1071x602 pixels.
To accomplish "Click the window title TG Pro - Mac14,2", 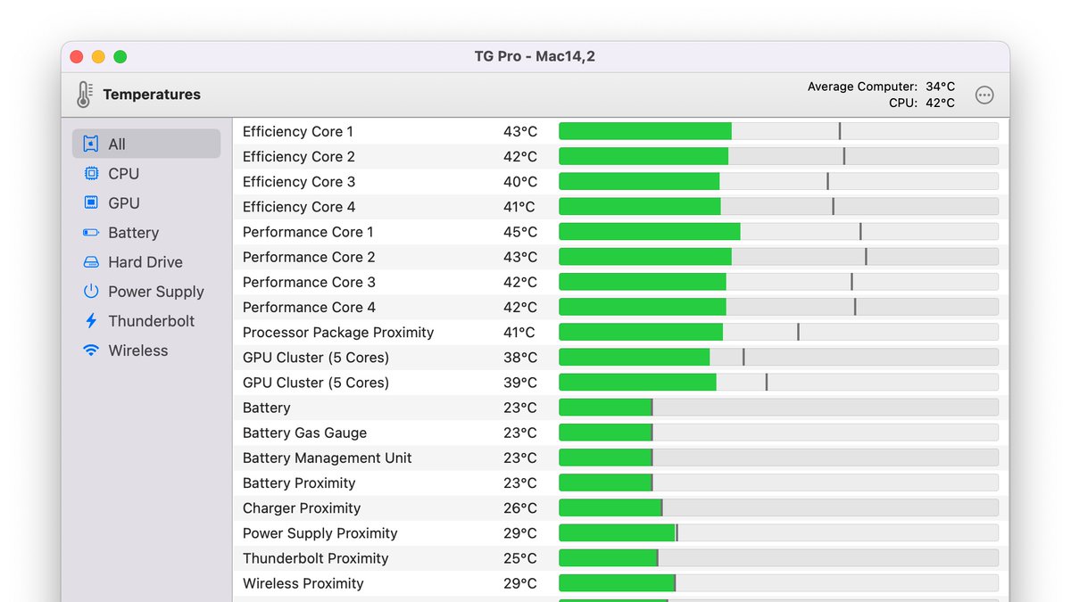I will coord(535,56).
